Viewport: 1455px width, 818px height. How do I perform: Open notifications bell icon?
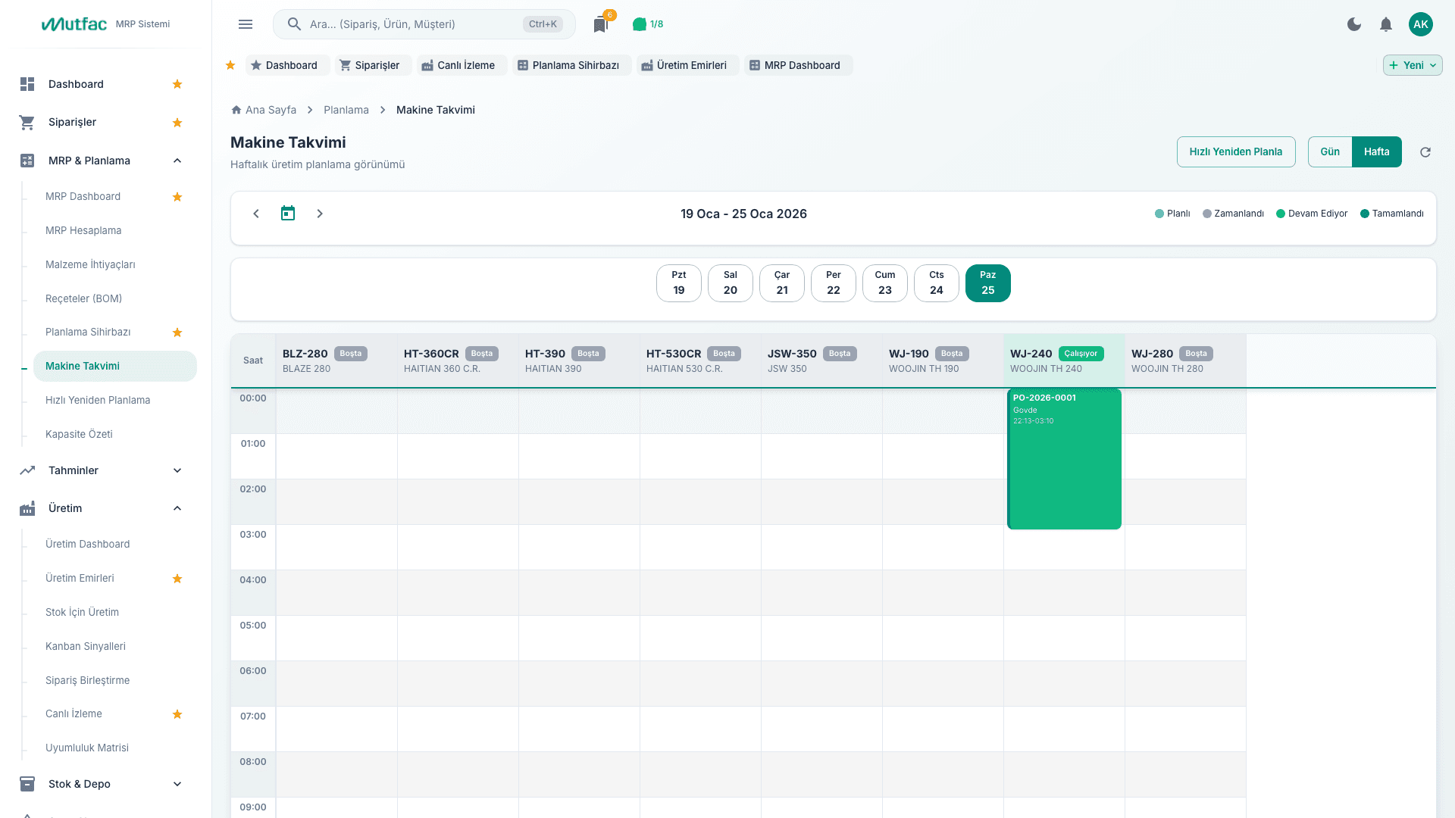1386,24
